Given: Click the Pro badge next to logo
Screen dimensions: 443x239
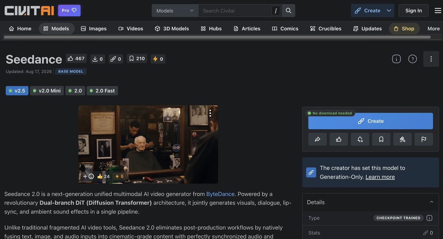Looking at the screenshot, I should click(x=69, y=10).
